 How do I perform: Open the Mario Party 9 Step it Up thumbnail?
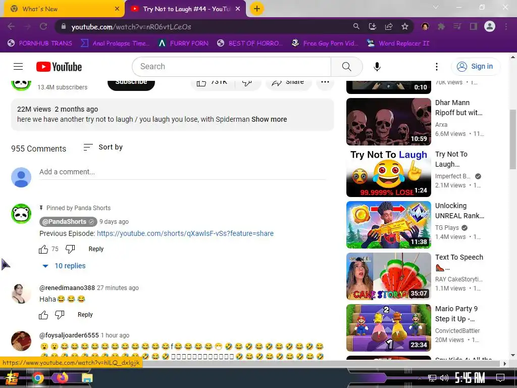(388, 327)
